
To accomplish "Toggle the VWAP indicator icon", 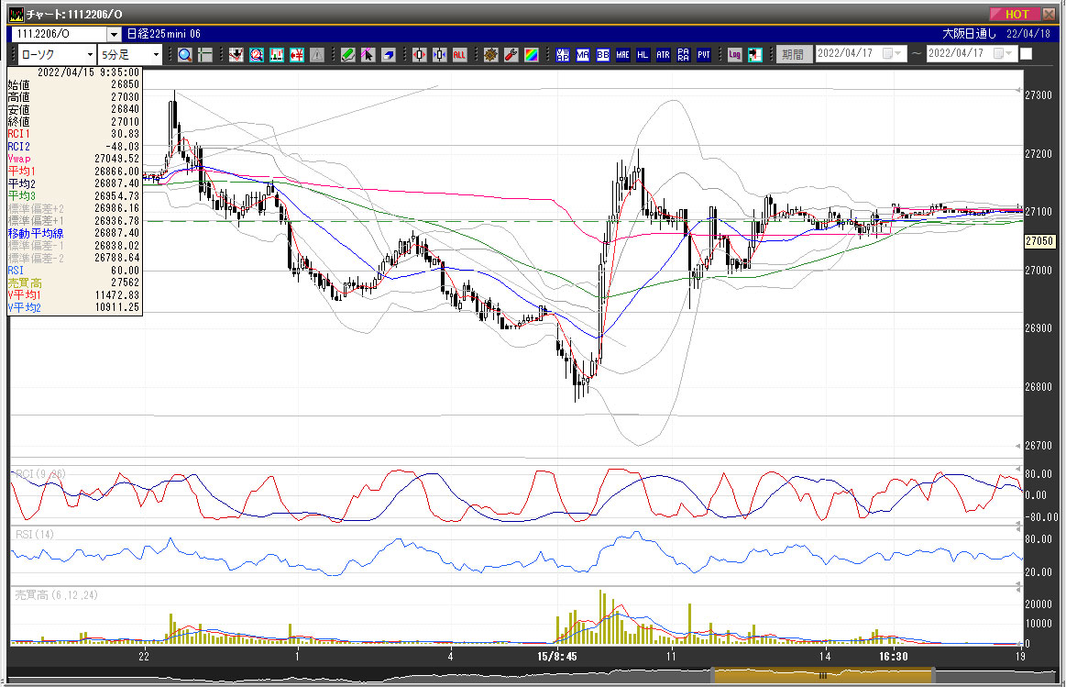I will pyautogui.click(x=563, y=55).
